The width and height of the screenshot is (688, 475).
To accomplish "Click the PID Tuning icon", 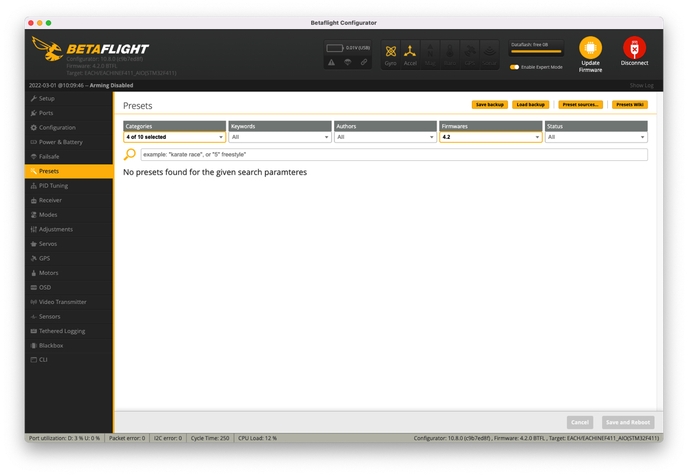I will click(33, 186).
